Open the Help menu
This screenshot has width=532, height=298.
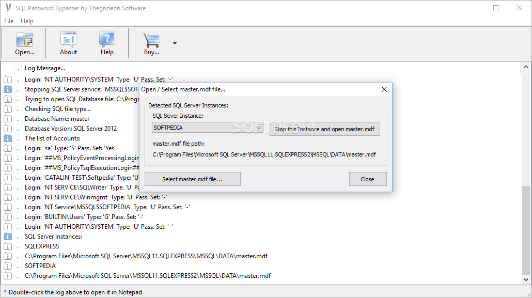click(x=27, y=21)
